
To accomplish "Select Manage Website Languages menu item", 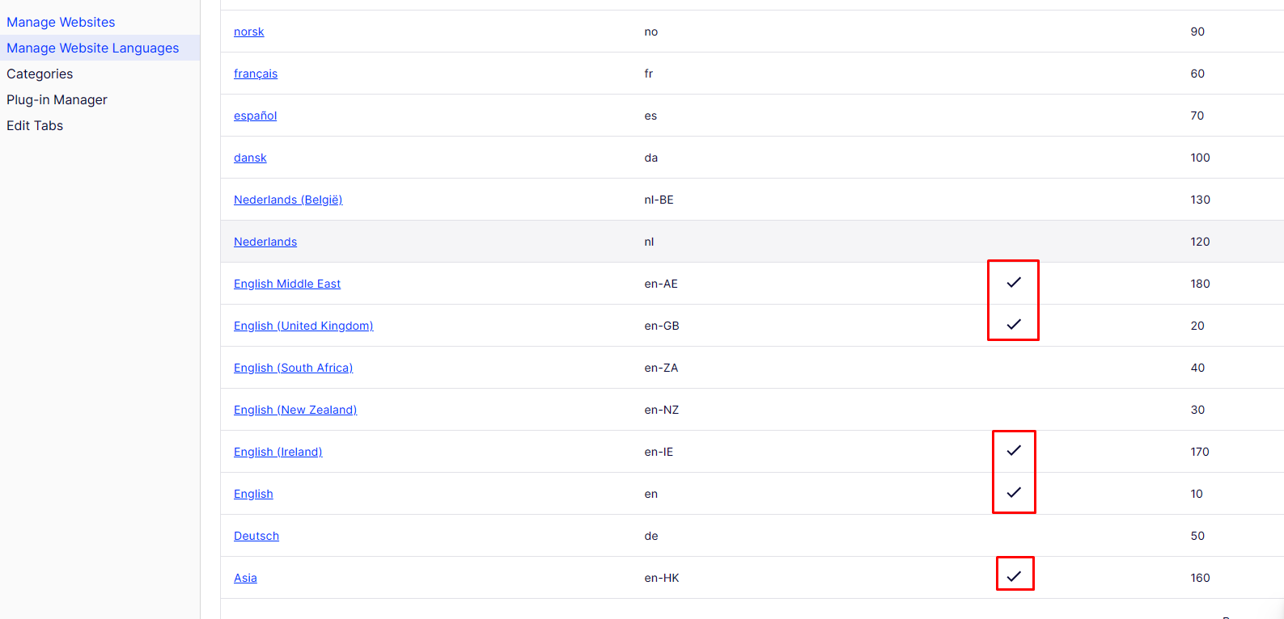I will pos(92,48).
